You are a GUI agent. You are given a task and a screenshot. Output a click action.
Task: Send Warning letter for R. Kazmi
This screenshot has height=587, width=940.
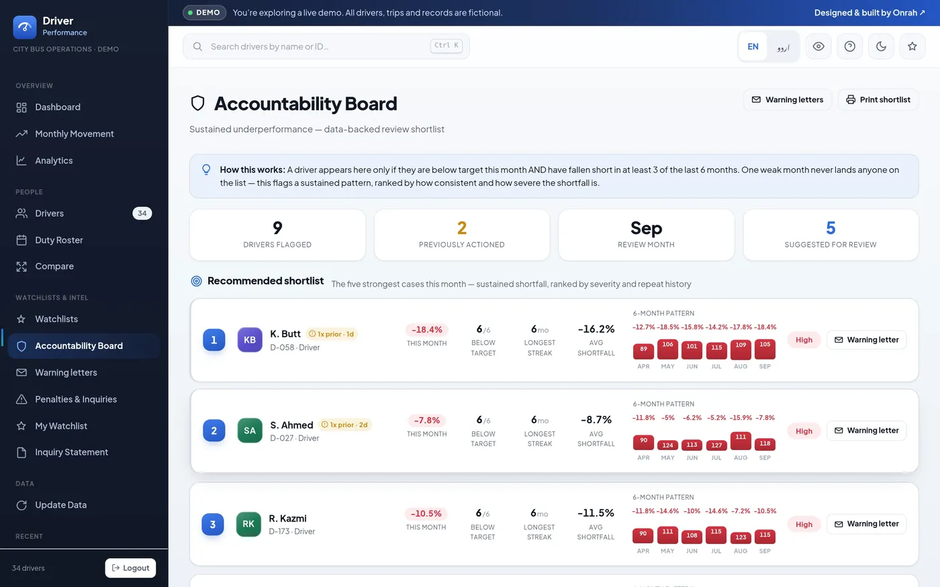tap(866, 524)
